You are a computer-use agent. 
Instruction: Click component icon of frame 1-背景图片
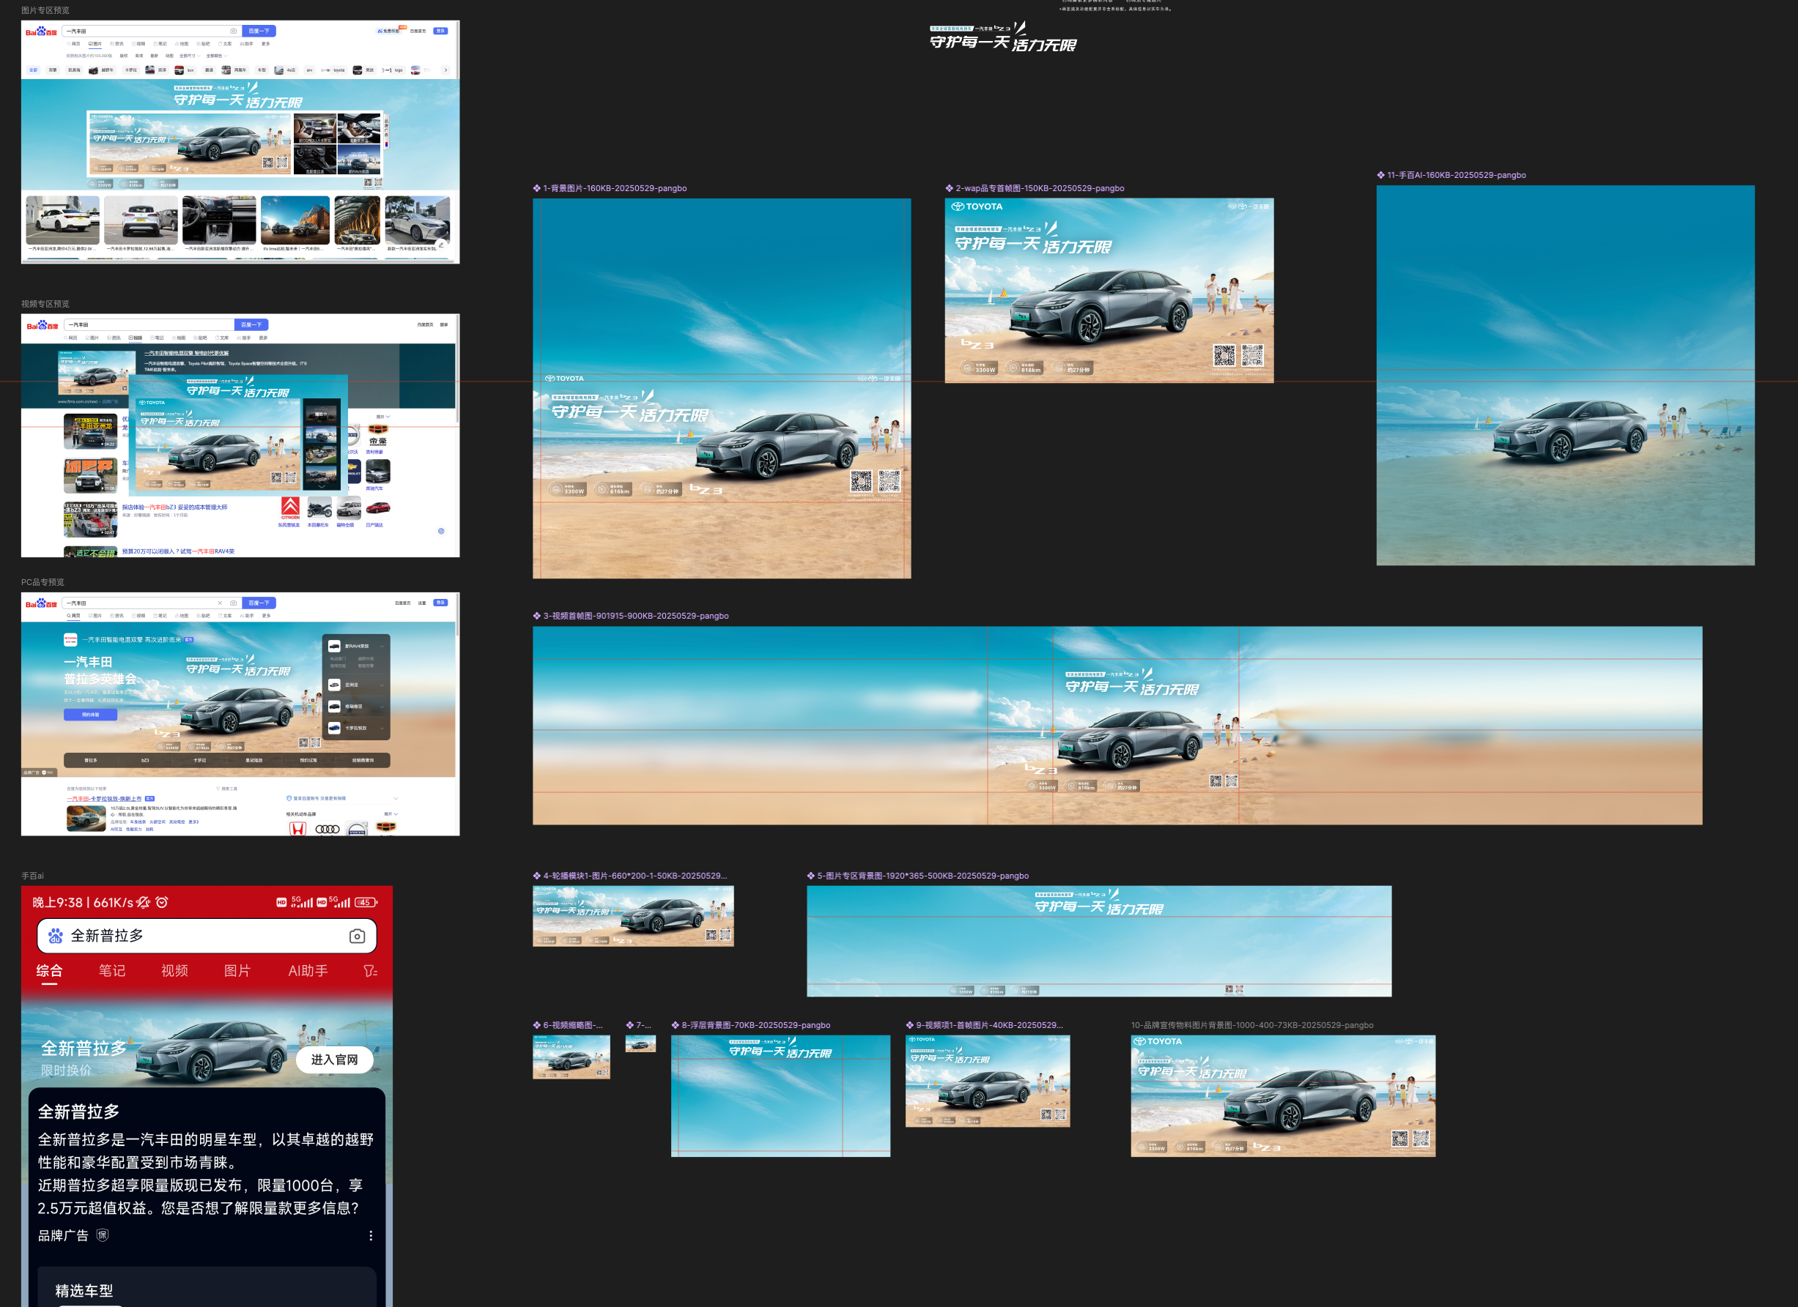click(x=537, y=188)
